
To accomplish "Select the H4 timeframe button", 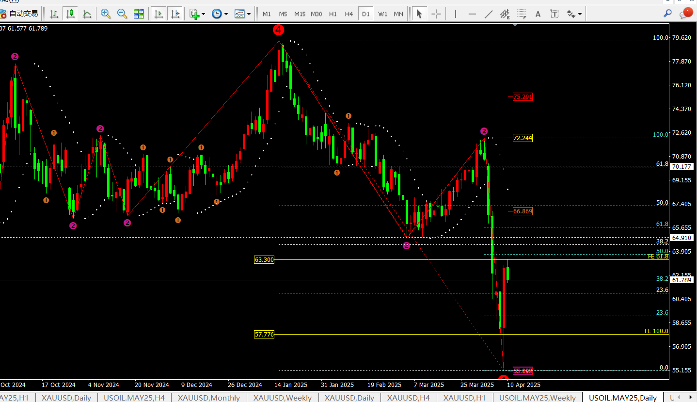I will [348, 14].
